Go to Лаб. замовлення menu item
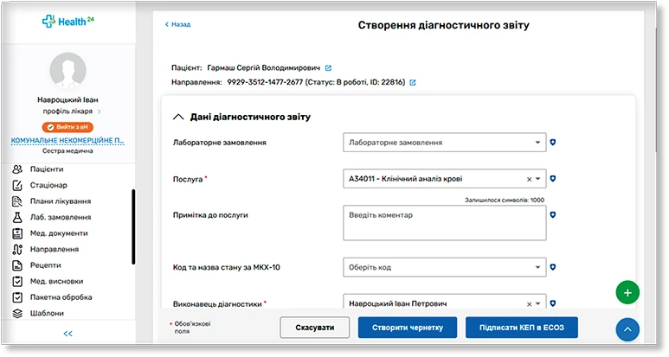The width and height of the screenshot is (669, 357). 61,217
